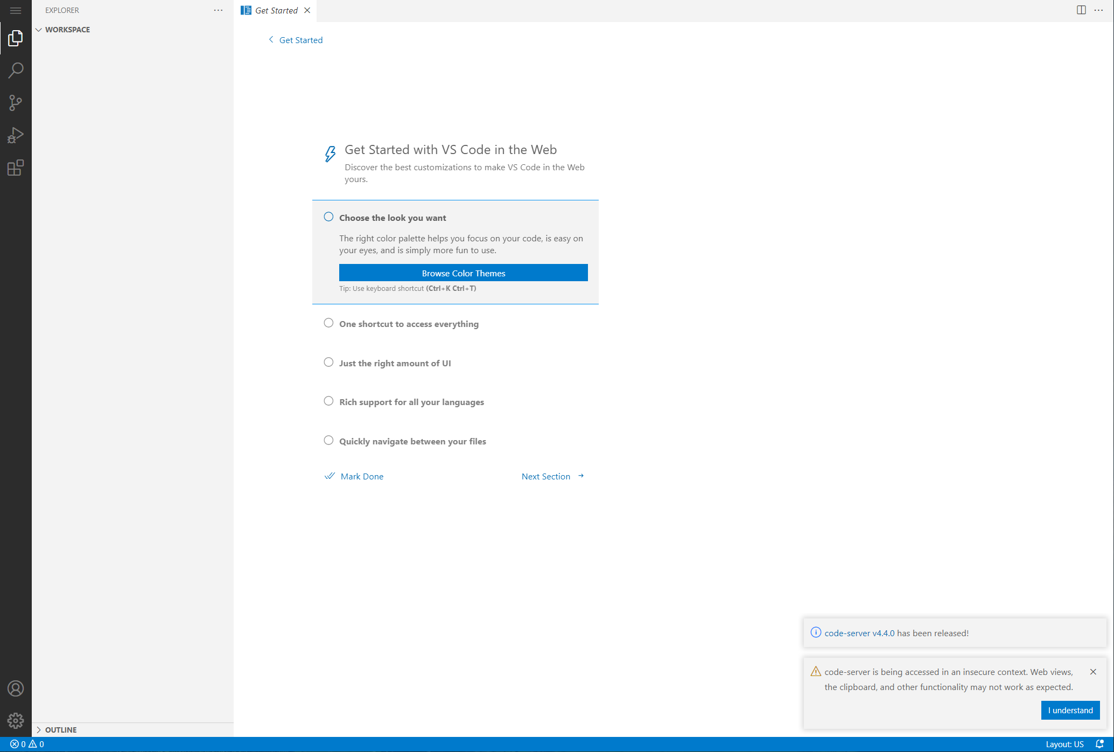Select the Get Started editor tab

(x=276, y=10)
